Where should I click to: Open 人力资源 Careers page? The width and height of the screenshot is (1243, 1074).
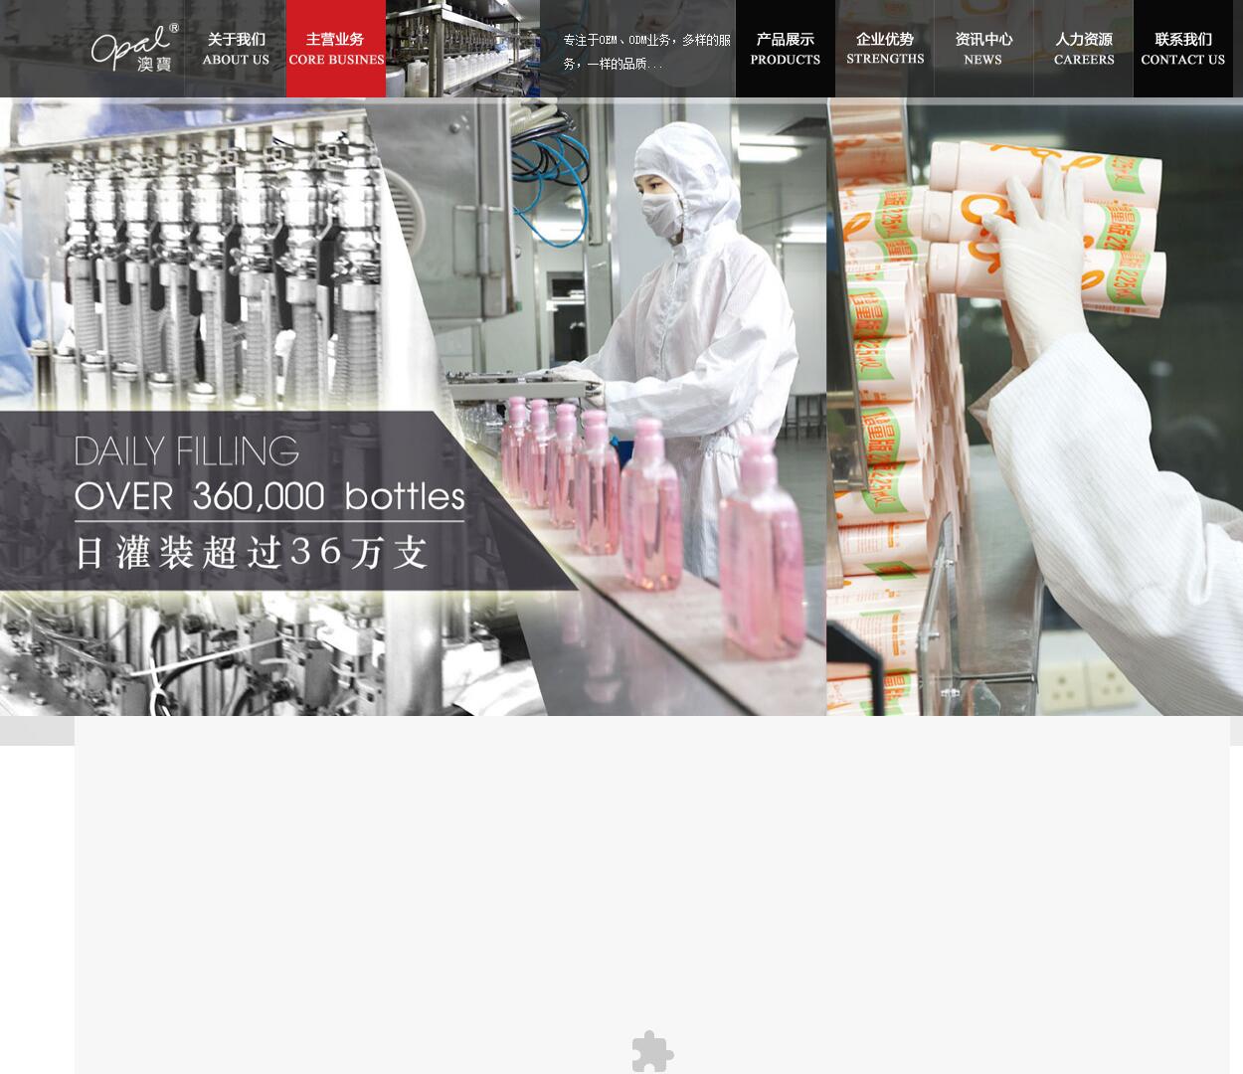(1084, 49)
